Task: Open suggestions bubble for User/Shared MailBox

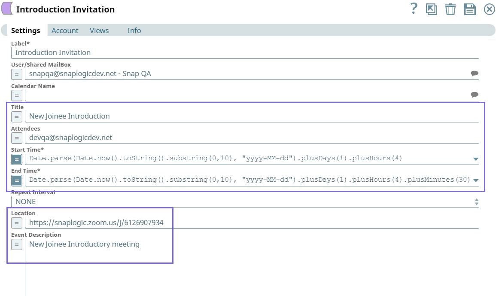Action: [474, 73]
